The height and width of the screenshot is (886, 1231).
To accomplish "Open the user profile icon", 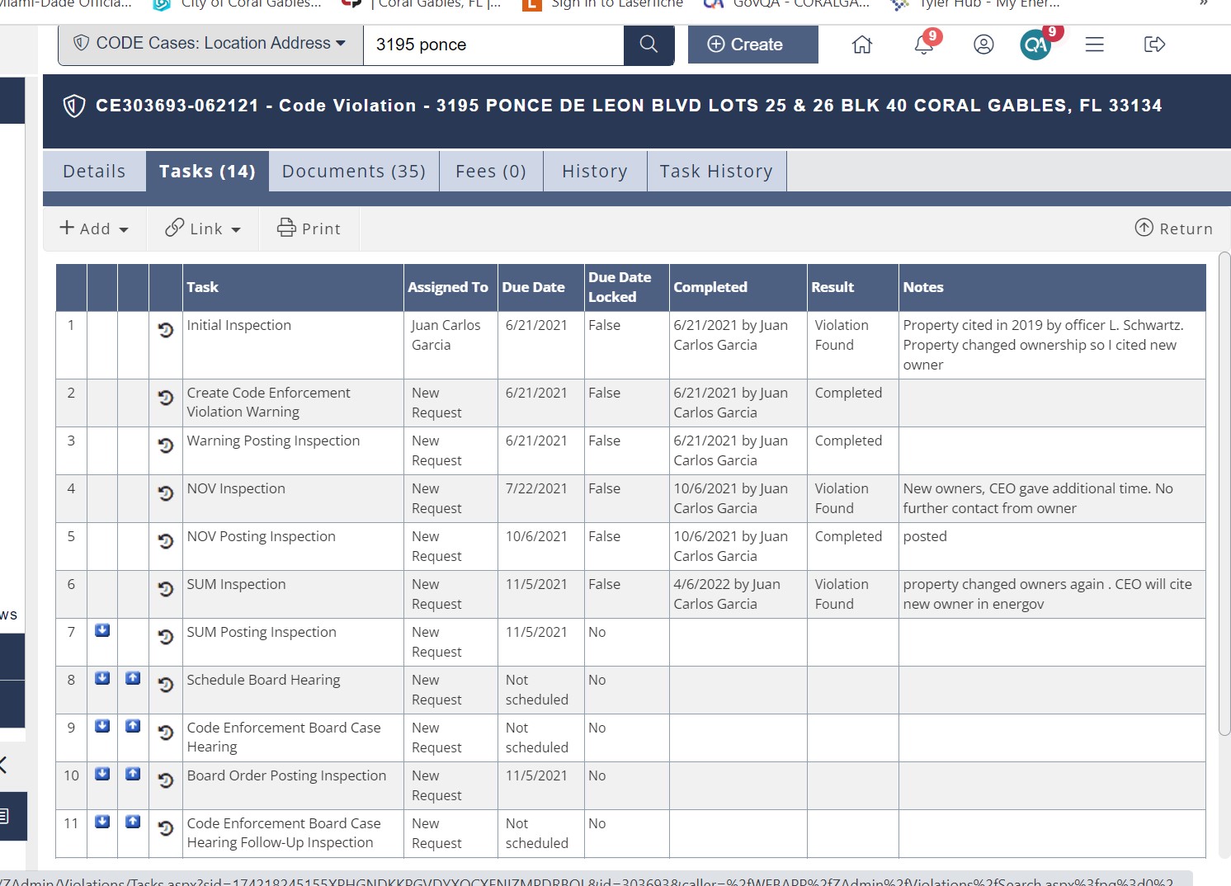I will coord(983,45).
